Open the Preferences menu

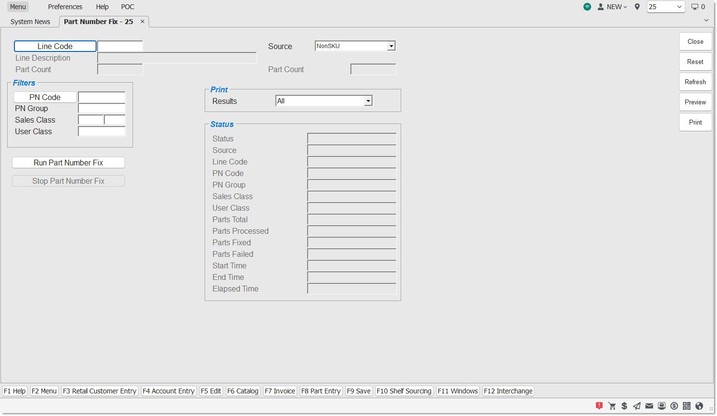pyautogui.click(x=65, y=7)
